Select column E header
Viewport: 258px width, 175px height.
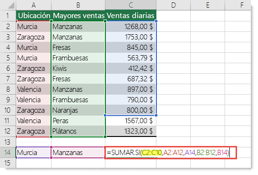pyautogui.click(x=207, y=5)
